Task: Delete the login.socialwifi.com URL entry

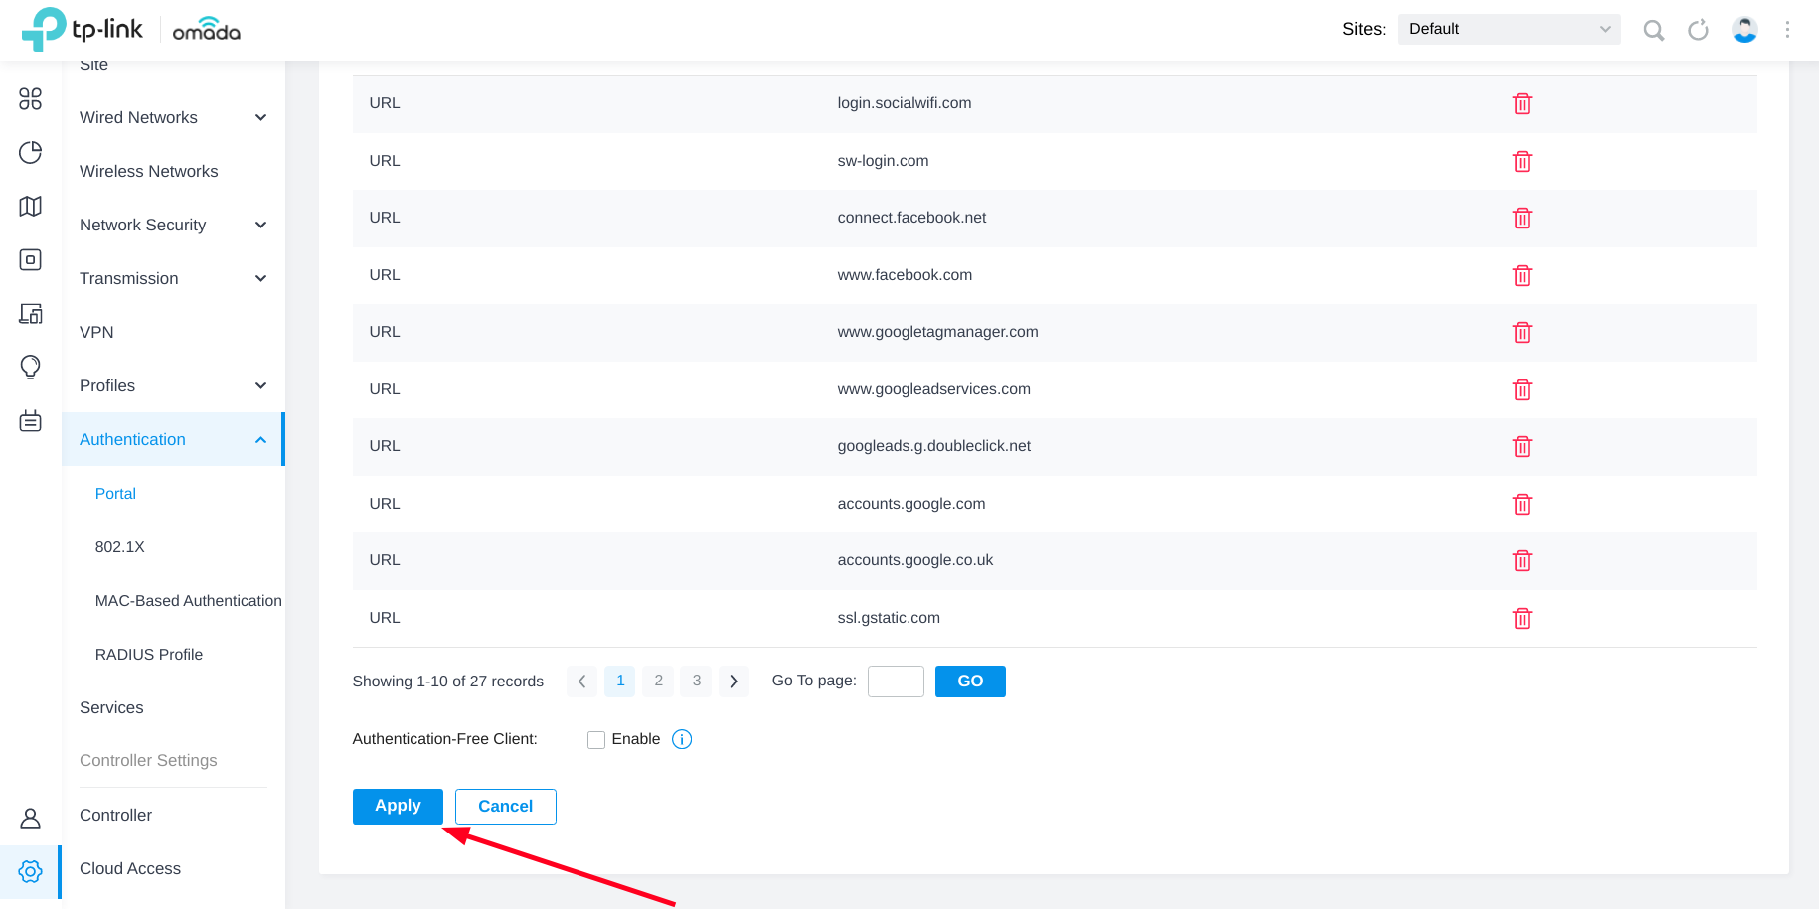Action: [x=1521, y=104]
